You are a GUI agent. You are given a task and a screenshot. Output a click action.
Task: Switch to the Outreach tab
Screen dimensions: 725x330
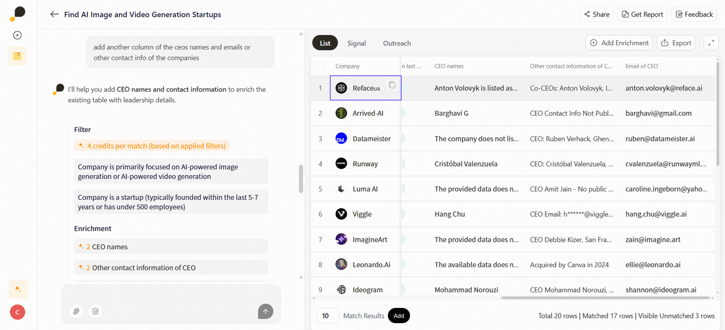396,43
